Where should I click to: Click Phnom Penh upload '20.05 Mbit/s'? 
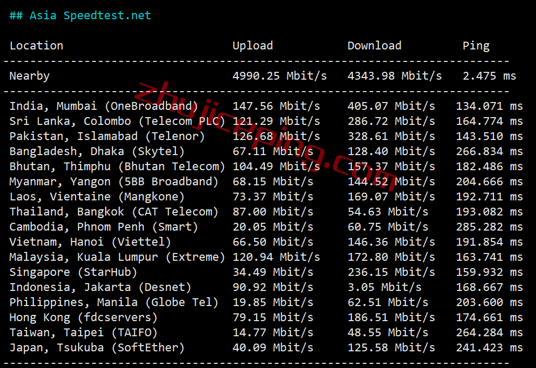(273, 226)
